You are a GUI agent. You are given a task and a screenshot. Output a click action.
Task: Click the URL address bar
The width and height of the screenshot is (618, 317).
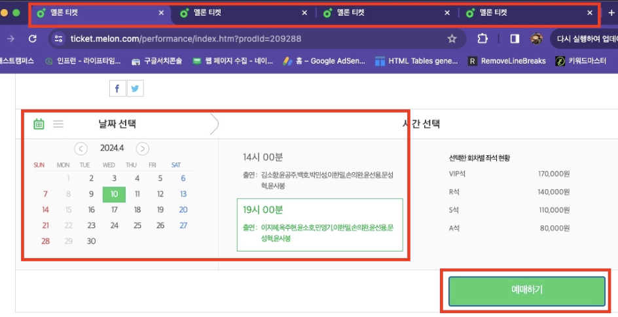coord(256,39)
